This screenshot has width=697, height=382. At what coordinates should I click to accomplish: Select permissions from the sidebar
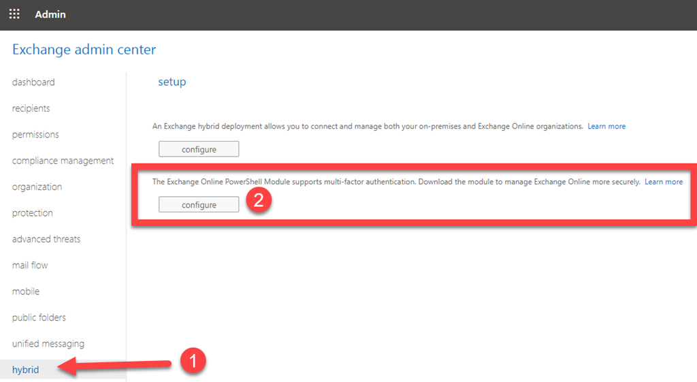click(35, 135)
